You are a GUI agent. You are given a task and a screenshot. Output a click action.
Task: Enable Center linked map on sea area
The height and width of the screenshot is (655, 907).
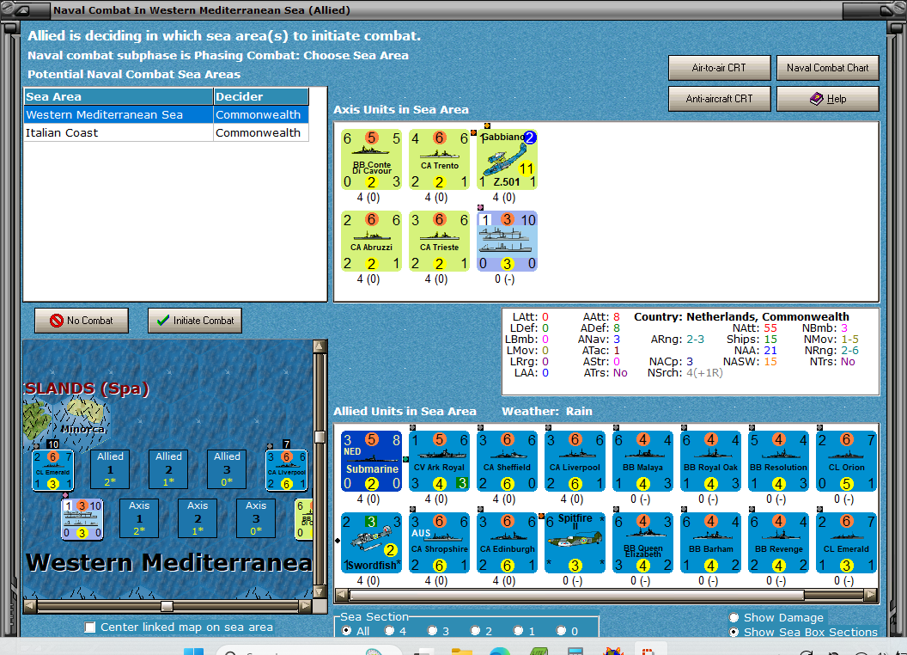89,627
